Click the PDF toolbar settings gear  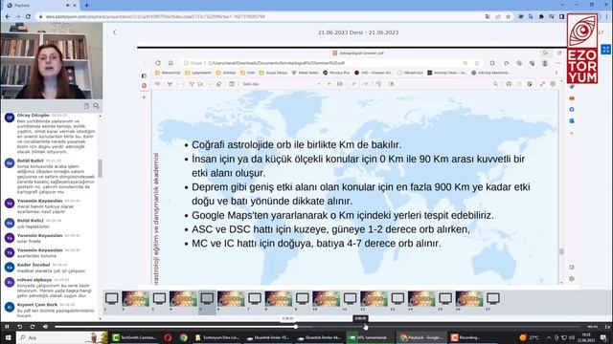[553, 84]
